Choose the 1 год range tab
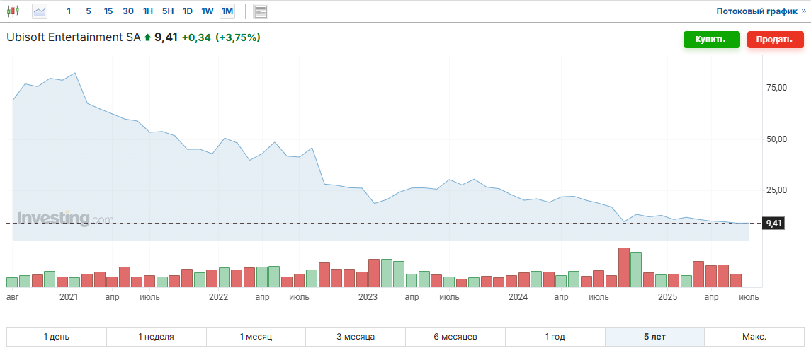Viewport: 811px width, 353px height. pos(555,337)
